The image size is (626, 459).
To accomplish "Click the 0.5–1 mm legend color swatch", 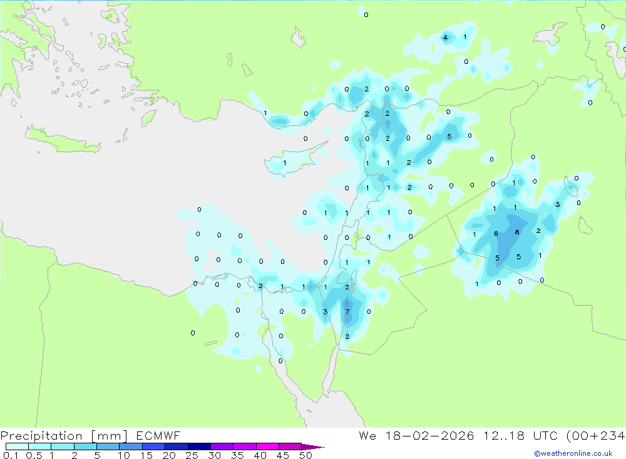I will pyautogui.click(x=40, y=446).
